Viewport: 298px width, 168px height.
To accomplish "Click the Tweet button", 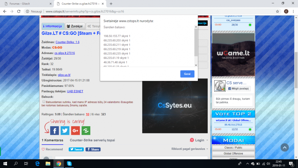I will (x=76, y=149).
